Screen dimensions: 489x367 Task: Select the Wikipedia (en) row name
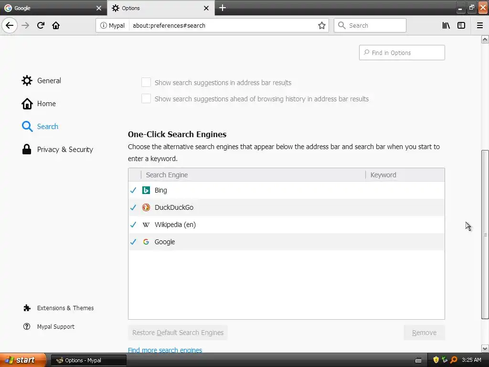pyautogui.click(x=175, y=225)
